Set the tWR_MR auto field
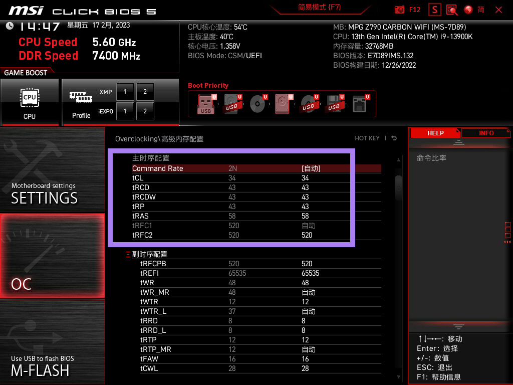The image size is (513, 385). 308,292
